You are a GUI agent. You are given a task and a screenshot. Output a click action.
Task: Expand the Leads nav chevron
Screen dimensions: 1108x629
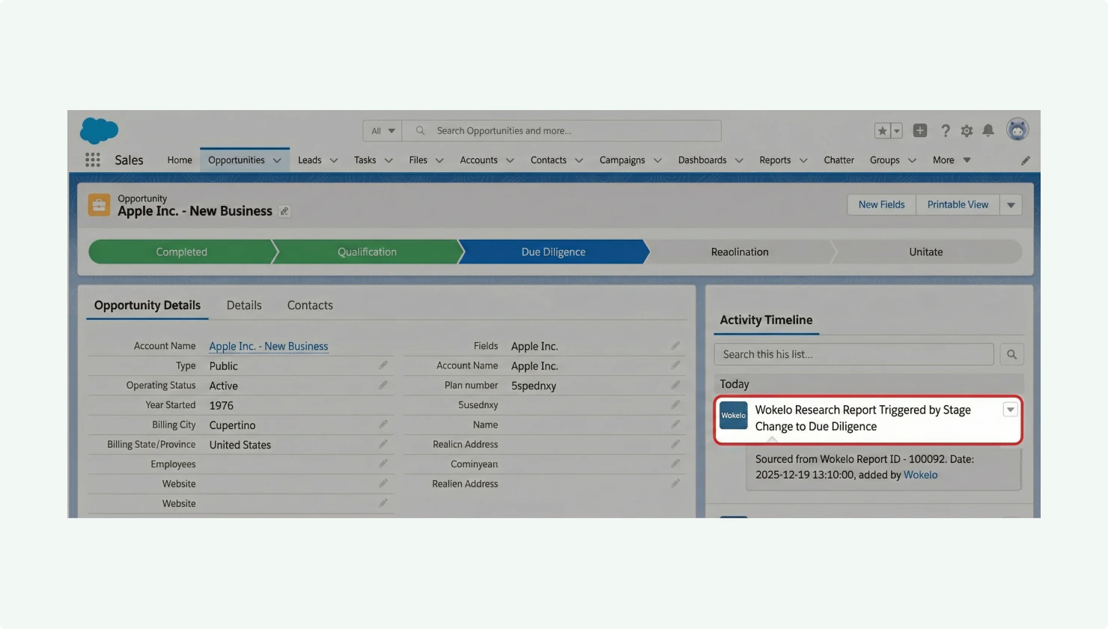[334, 160]
